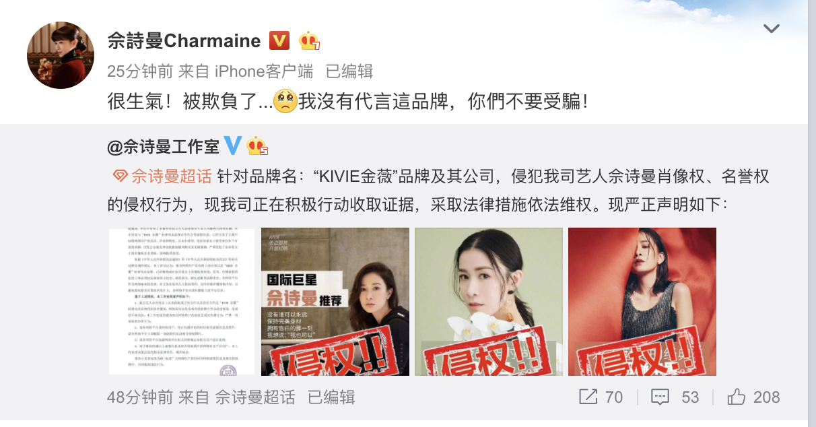Click the 25分钟前 post timestamp

(140, 71)
